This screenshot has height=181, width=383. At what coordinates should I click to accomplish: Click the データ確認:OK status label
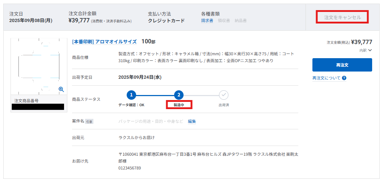tap(131, 105)
